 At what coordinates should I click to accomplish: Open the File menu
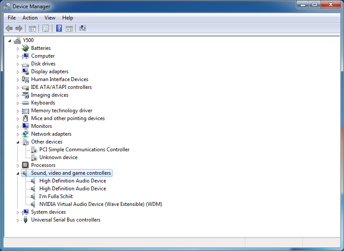[x=12, y=18]
